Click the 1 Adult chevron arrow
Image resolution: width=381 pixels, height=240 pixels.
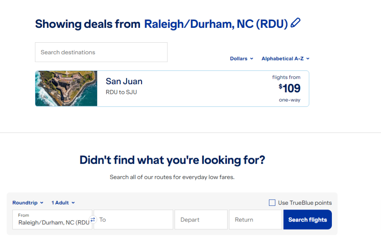pos(73,203)
